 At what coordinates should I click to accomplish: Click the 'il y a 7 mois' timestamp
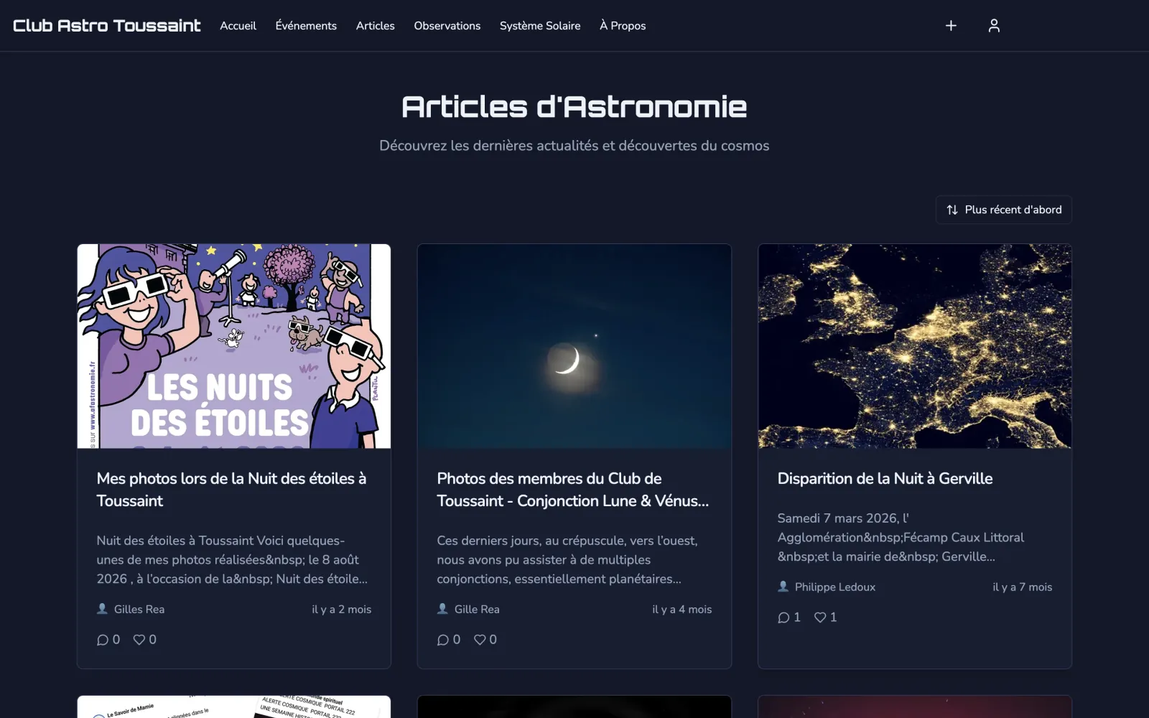click(x=1023, y=587)
